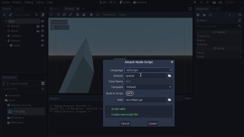Cancel the Attach Node Script dialog
This screenshot has height=137, width=244.
[125, 123]
